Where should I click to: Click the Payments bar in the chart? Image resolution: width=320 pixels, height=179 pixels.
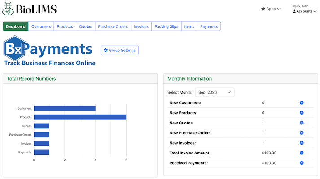click(x=42, y=152)
